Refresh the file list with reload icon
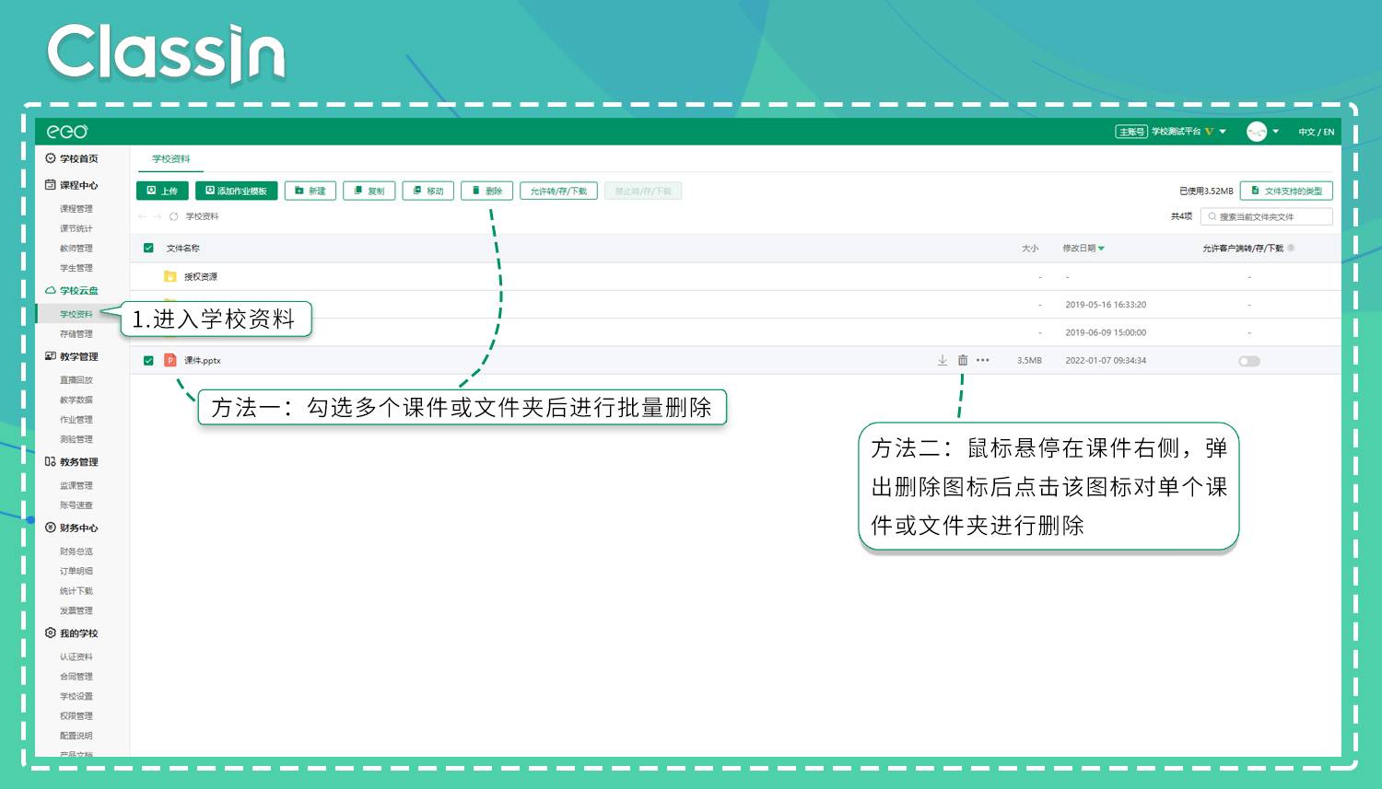Viewport: 1382px width, 789px height. pos(173,216)
